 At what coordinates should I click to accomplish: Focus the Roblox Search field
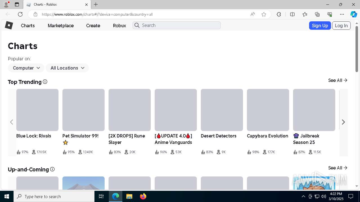tap(177, 25)
